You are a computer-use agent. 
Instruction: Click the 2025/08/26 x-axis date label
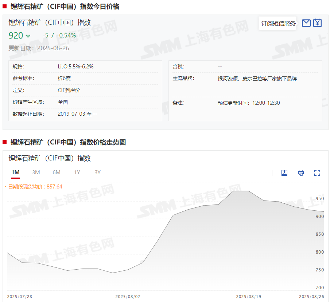(x=311, y=297)
